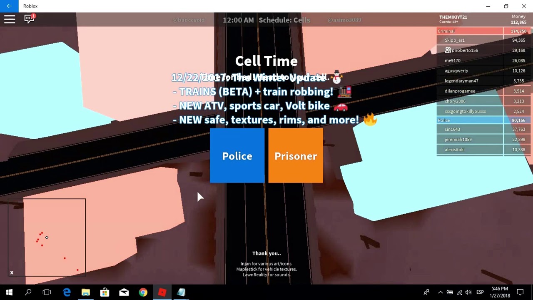Screen dimensions: 533x300
Task: Select player sin1643 in leaderboard
Action: click(483, 130)
